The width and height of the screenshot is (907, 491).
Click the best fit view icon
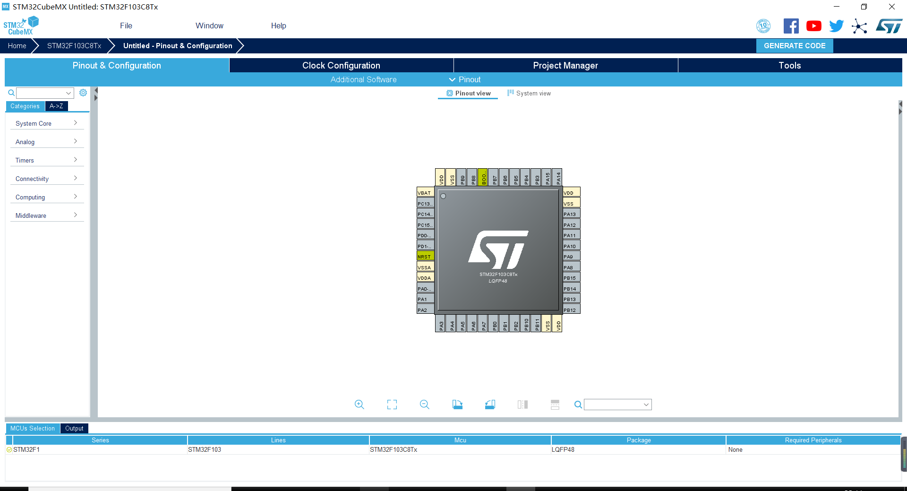pos(392,405)
